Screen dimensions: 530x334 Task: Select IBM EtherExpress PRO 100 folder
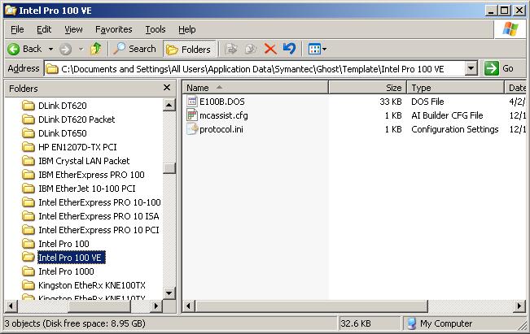[x=91, y=175]
